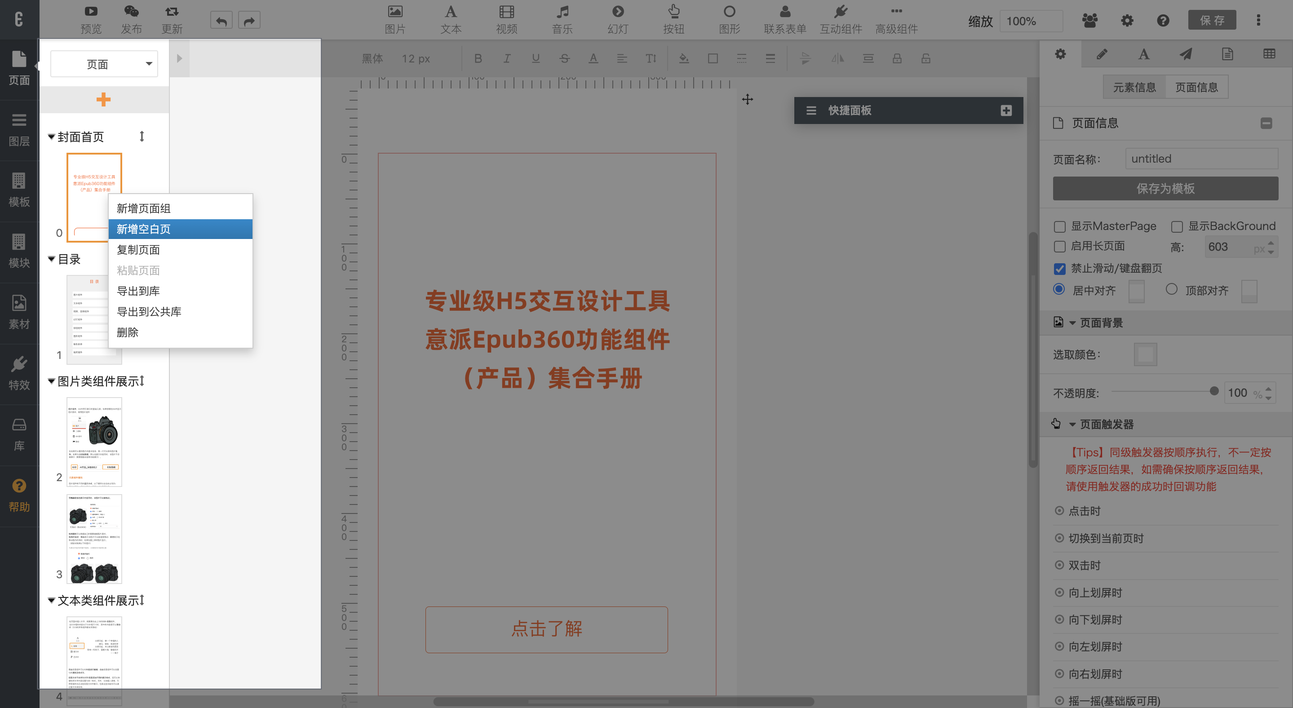Collapse the 目录 page group

coord(51,259)
